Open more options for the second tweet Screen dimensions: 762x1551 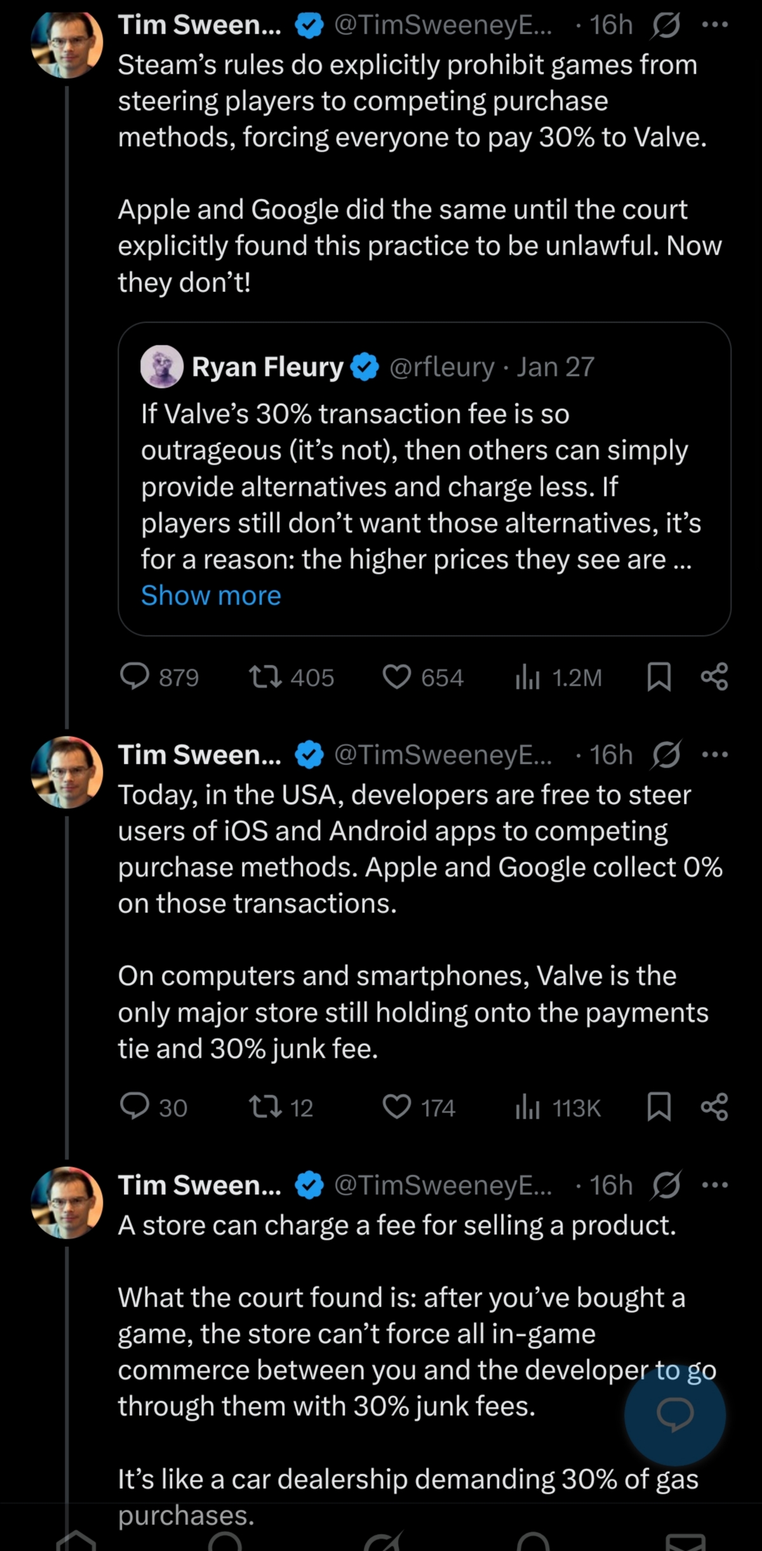click(x=715, y=755)
